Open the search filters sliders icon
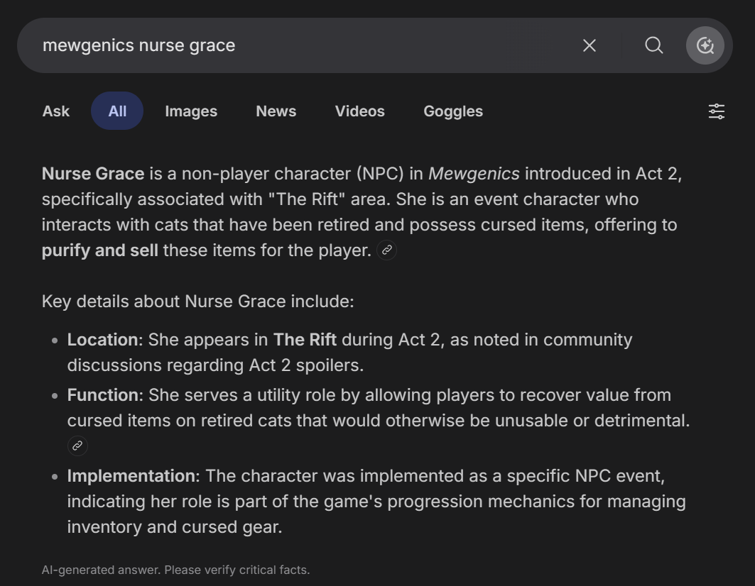This screenshot has width=755, height=586. click(x=717, y=111)
